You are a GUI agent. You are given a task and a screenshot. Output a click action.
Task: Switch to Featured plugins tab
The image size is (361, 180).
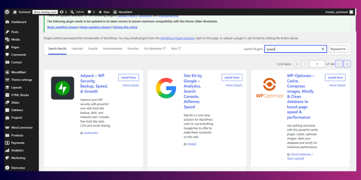(77, 49)
